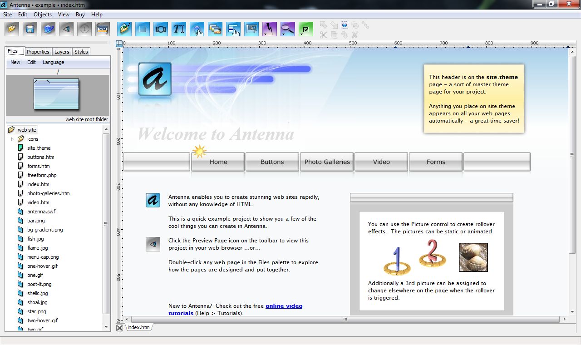Click the Buttons navigation button
Viewport: 581px width, 345px height.
pos(272,162)
